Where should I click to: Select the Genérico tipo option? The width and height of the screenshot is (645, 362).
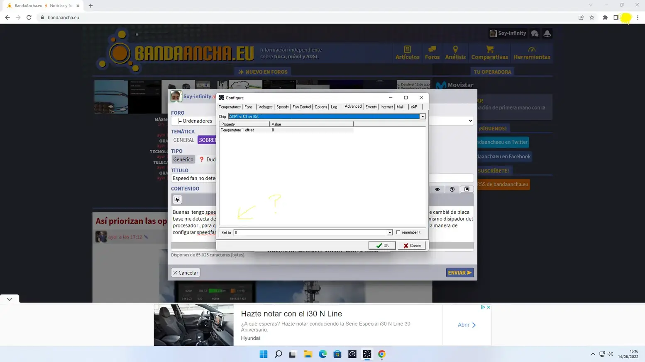(183, 159)
